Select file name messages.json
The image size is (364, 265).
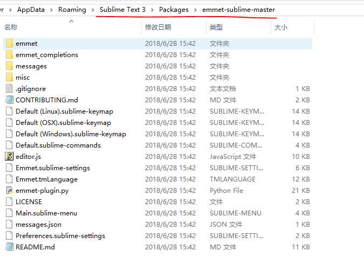coord(38,225)
